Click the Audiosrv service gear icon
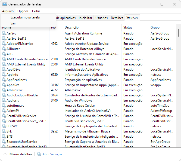The width and height of the screenshot is (181, 161). (x=4, y=100)
